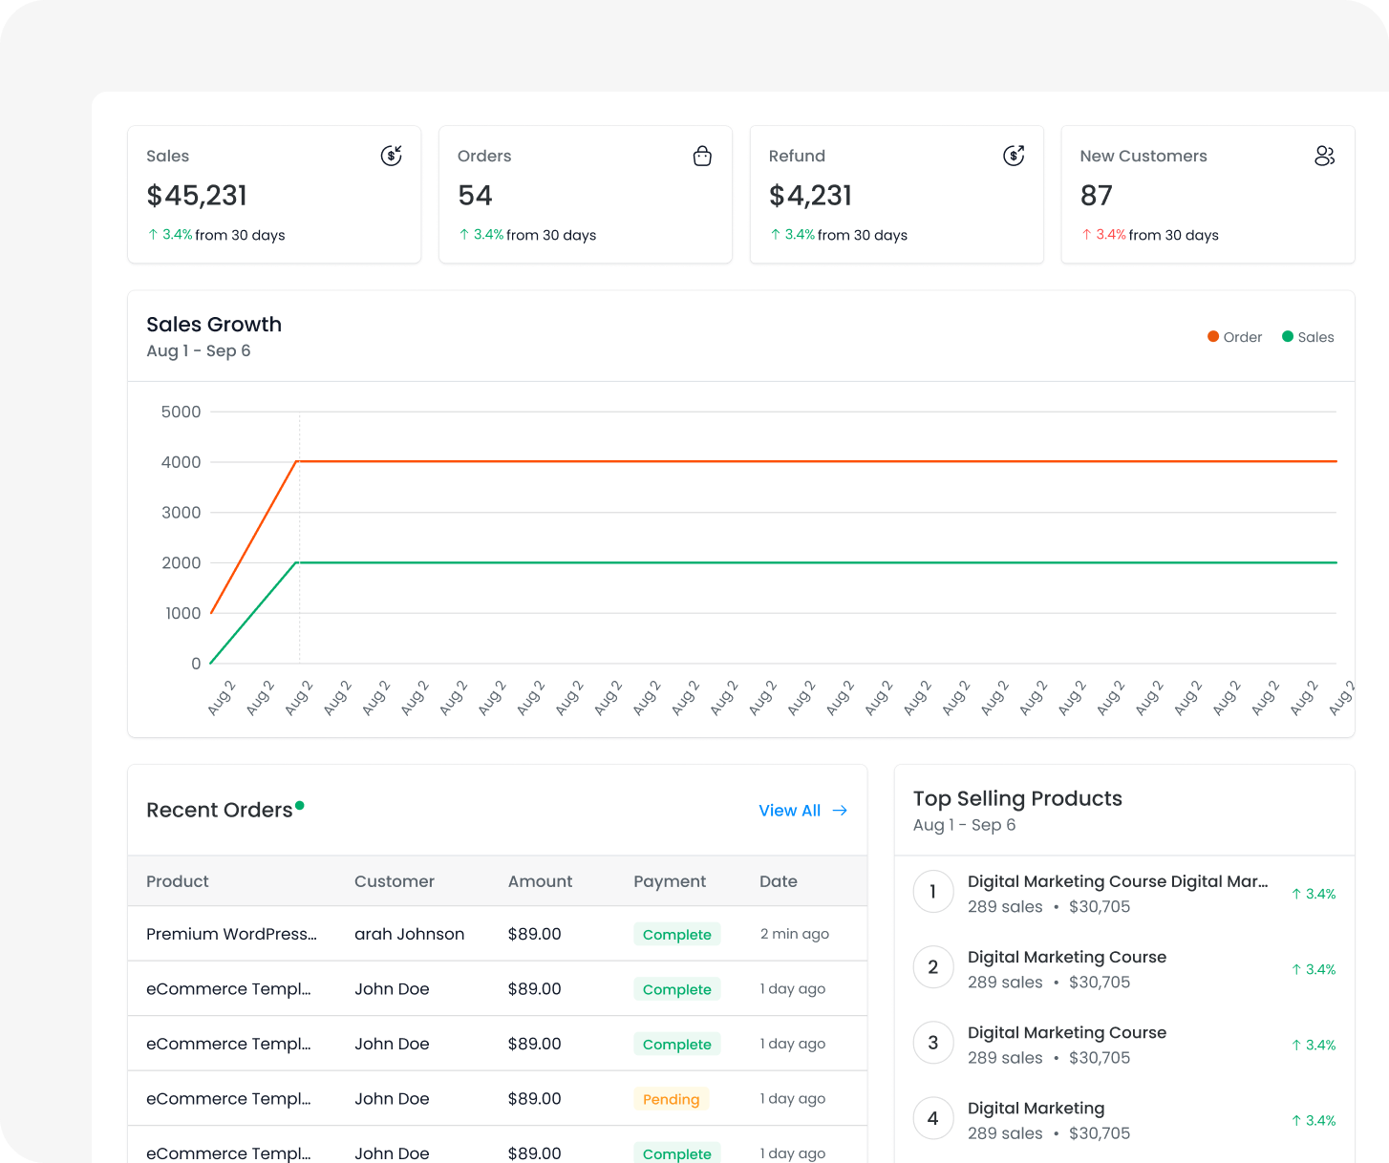Image resolution: width=1389 pixels, height=1163 pixels.
Task: Click the New Customers count 87
Action: (x=1097, y=196)
